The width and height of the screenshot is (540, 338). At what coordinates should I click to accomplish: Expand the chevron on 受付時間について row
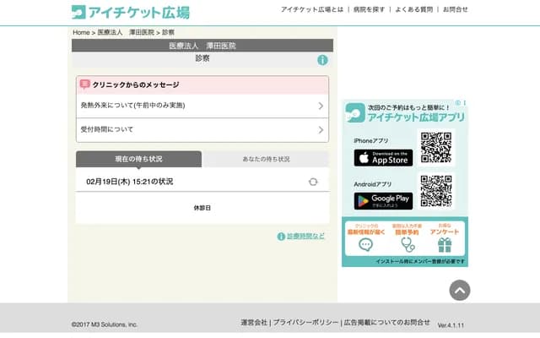point(321,130)
